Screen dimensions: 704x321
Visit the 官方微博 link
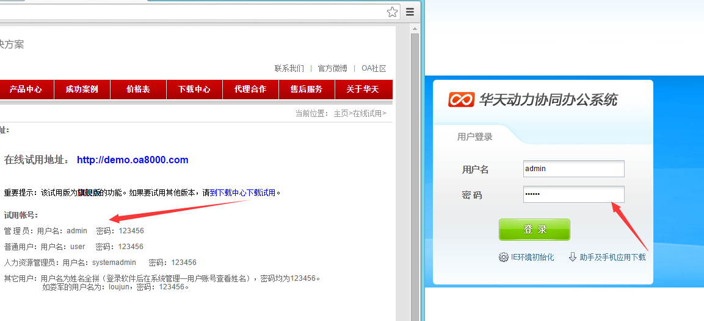click(x=332, y=68)
